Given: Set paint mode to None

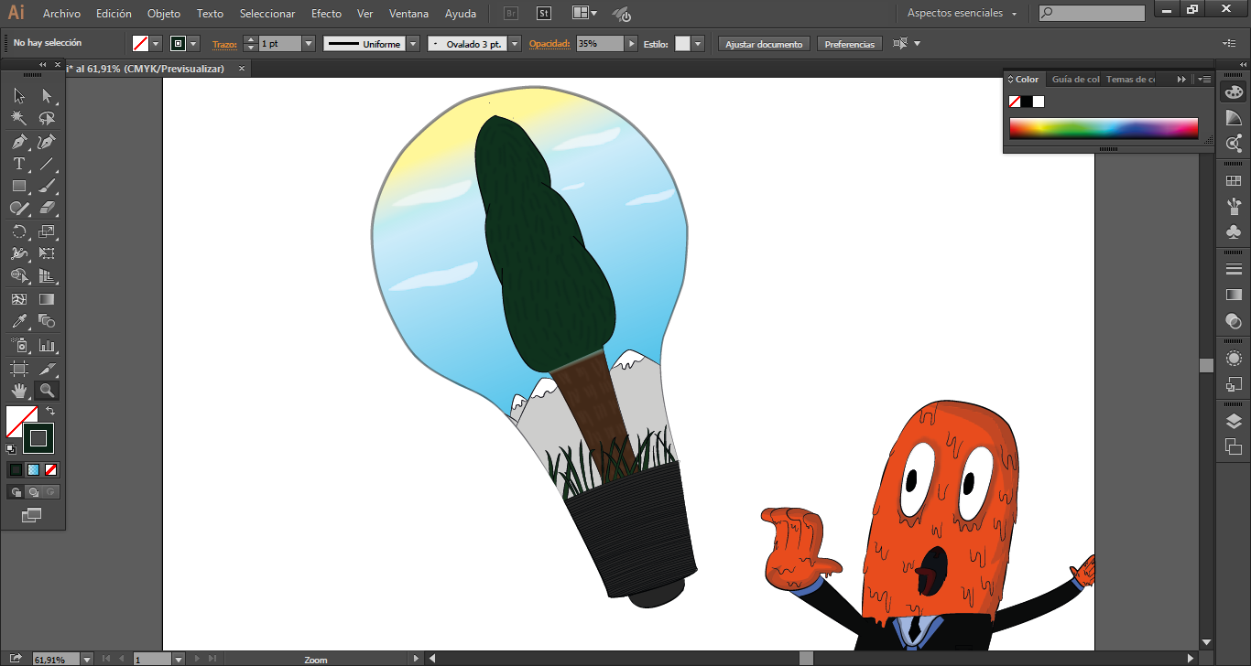Looking at the screenshot, I should (51, 469).
